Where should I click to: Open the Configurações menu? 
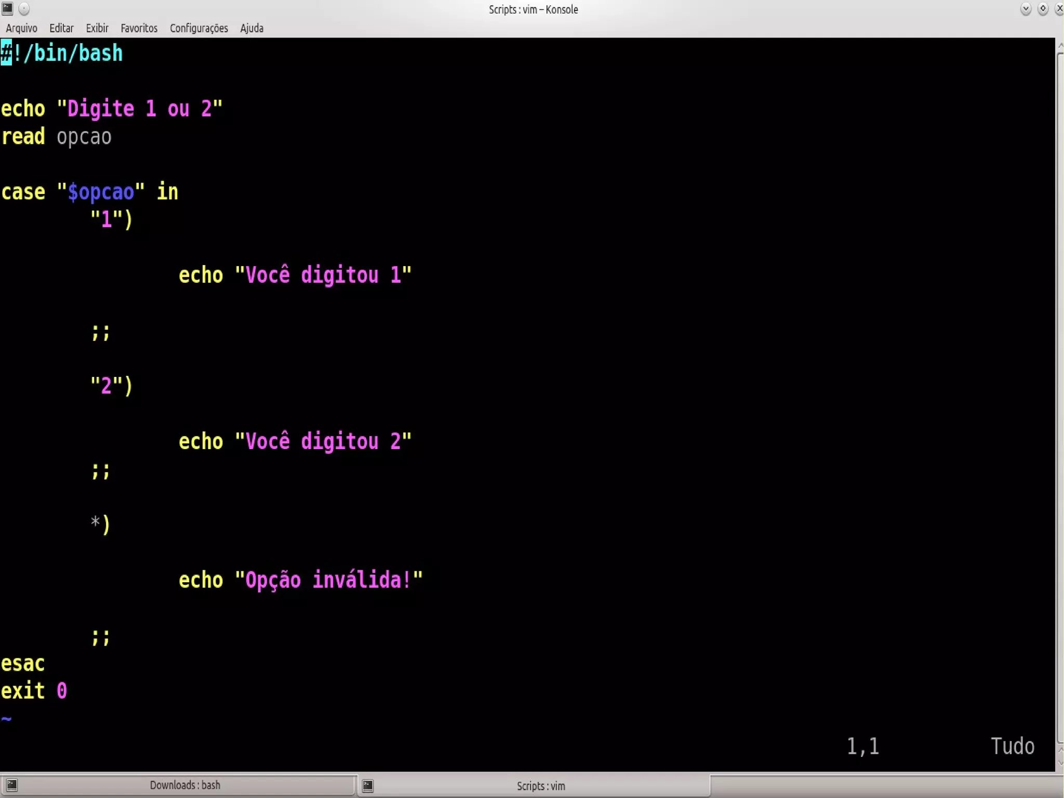click(198, 28)
